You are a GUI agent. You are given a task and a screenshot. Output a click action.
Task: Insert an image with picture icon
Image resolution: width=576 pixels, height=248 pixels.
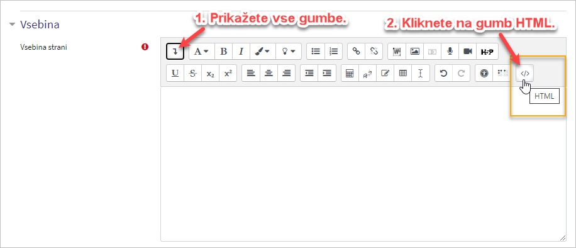point(415,51)
